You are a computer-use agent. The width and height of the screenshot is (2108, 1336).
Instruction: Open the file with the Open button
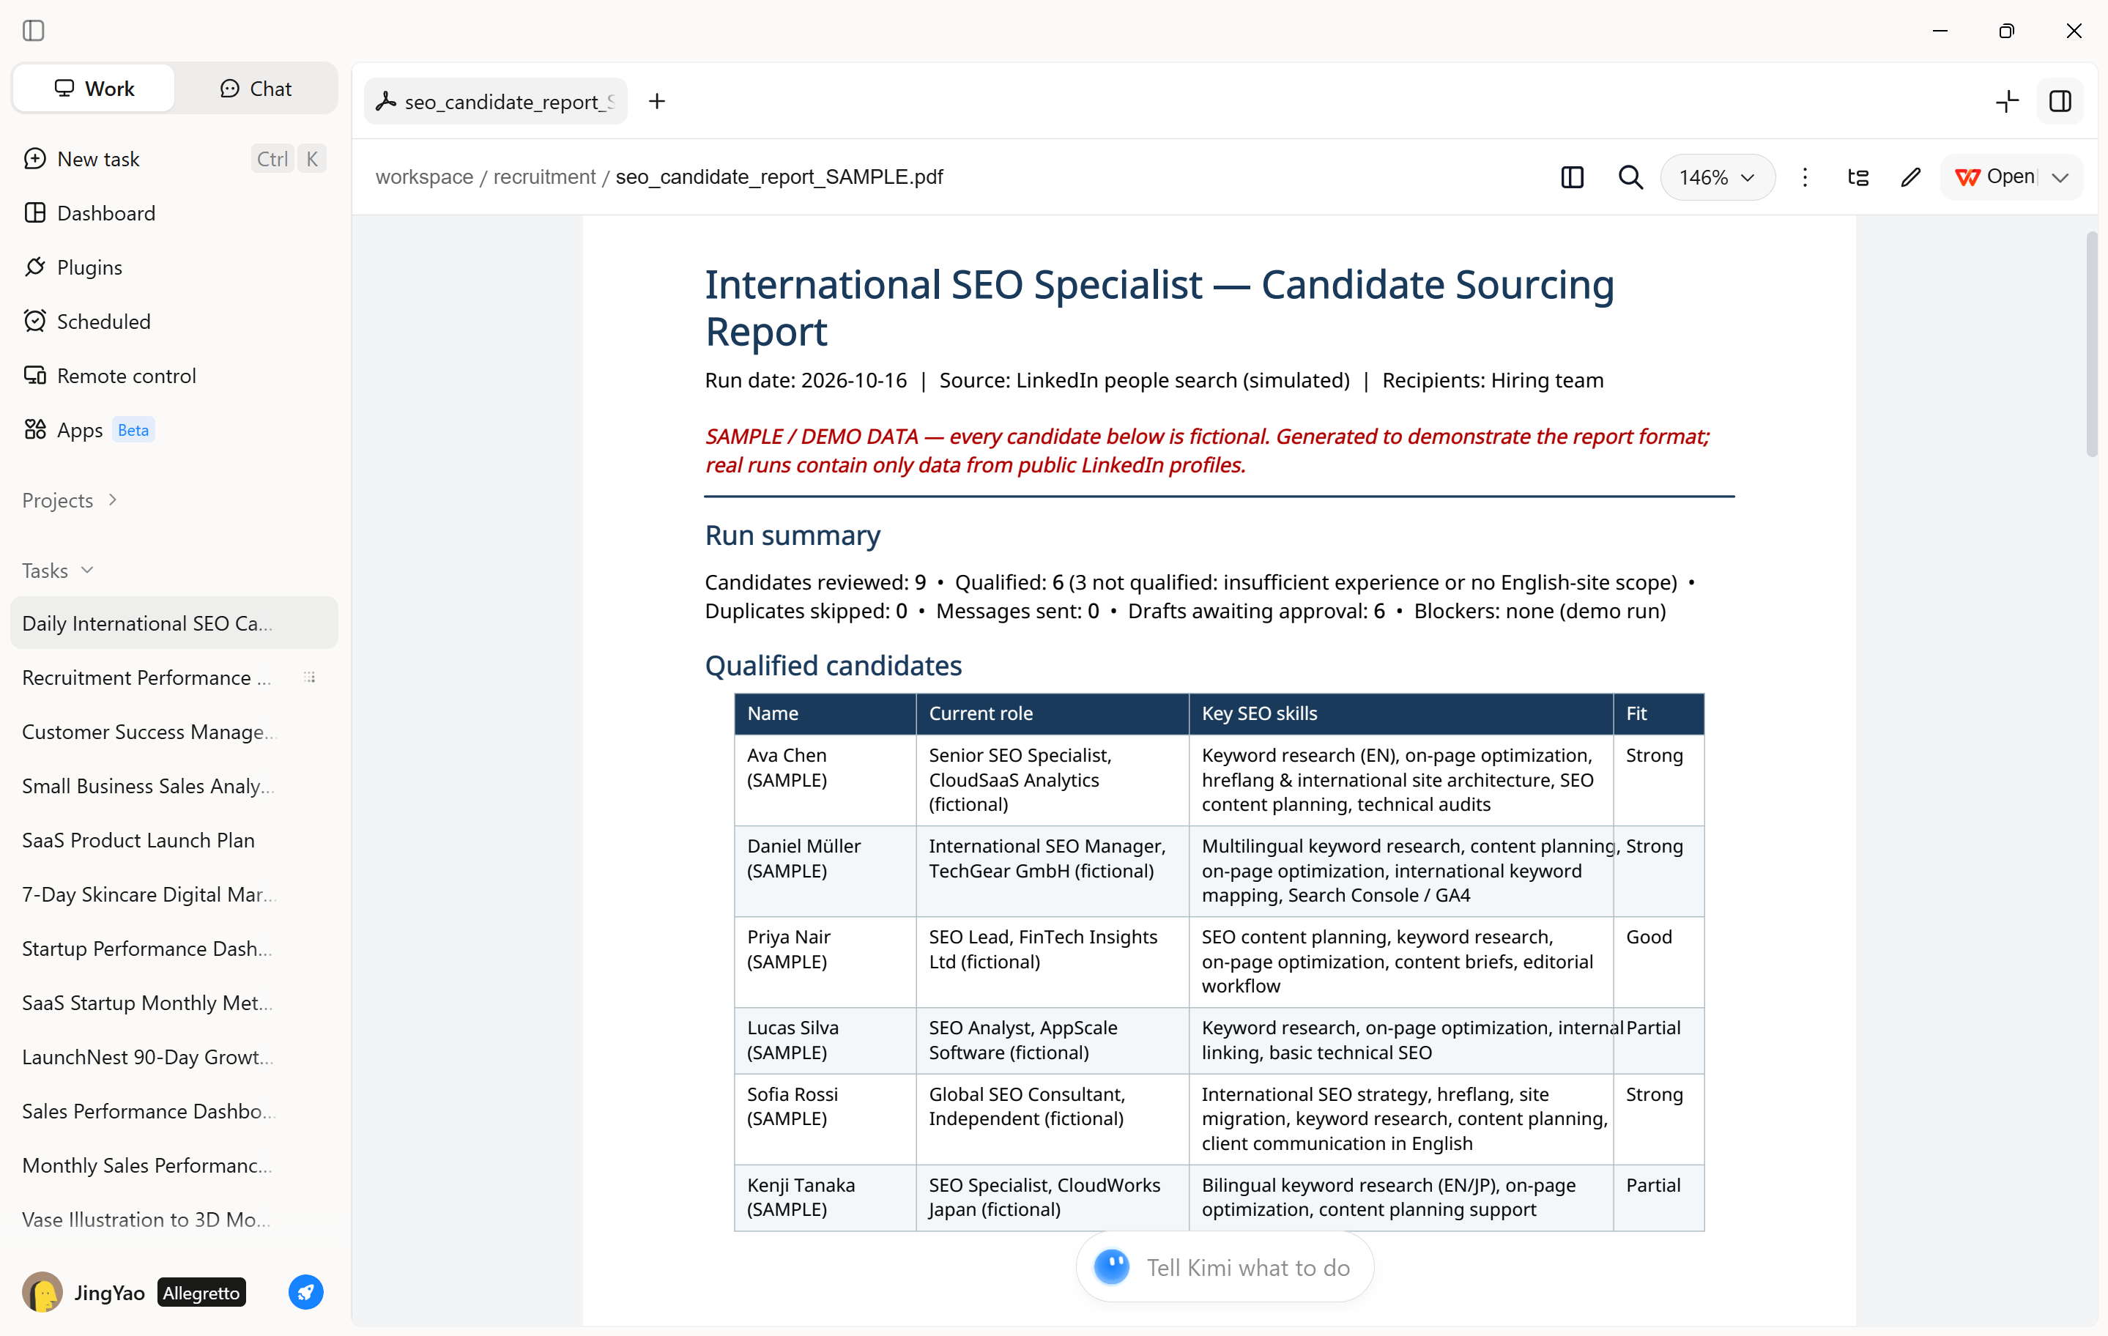(1995, 177)
